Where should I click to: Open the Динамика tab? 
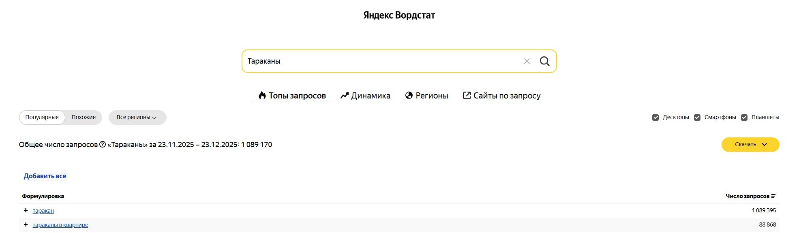pyautogui.click(x=365, y=96)
